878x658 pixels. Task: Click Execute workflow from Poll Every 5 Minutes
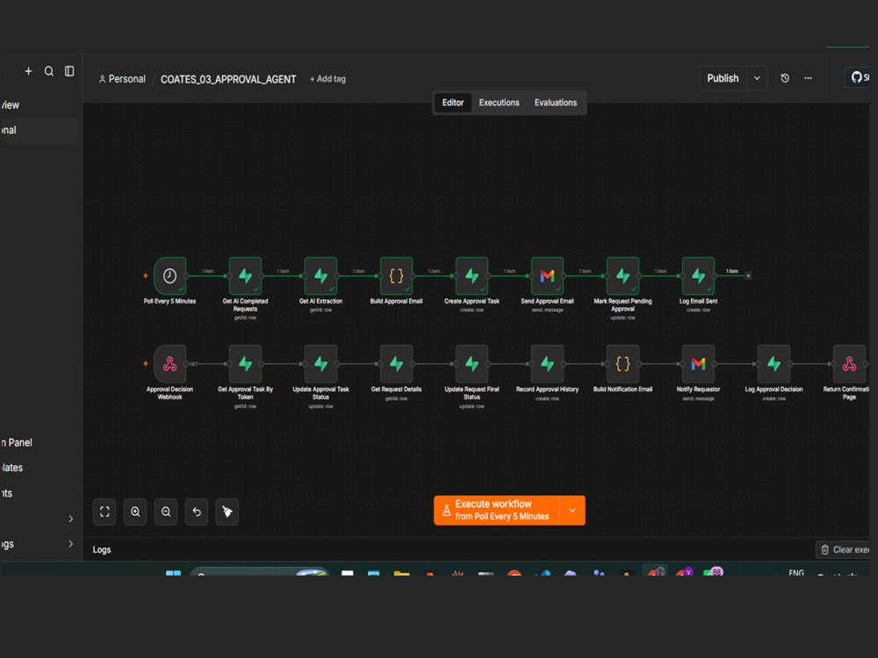point(497,511)
